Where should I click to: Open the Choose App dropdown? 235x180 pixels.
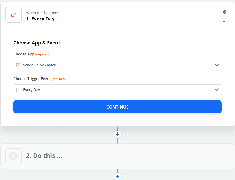click(118, 65)
